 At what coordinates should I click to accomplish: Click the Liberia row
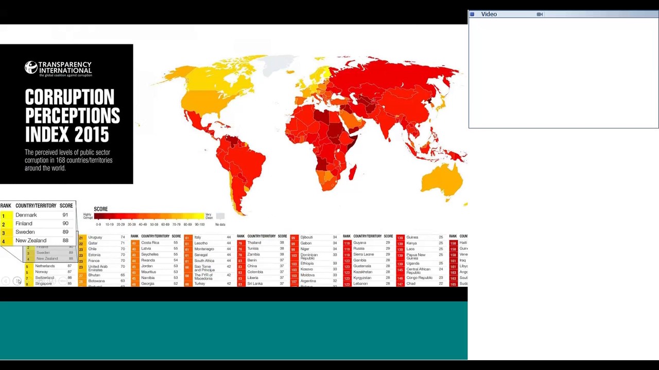click(x=262, y=278)
